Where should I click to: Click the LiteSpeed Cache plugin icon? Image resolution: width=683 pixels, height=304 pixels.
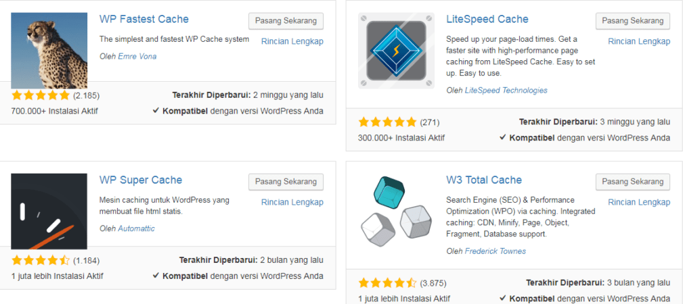[x=396, y=51]
